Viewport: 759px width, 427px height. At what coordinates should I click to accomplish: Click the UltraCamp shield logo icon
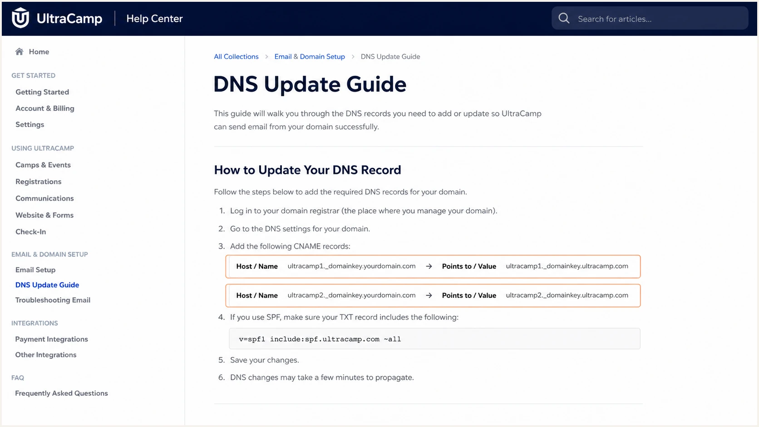click(20, 18)
